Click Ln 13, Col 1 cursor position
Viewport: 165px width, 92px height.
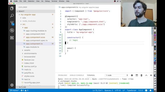tap(97, 90)
